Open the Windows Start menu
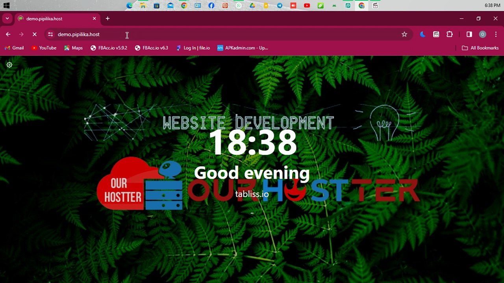 tap(6, 6)
